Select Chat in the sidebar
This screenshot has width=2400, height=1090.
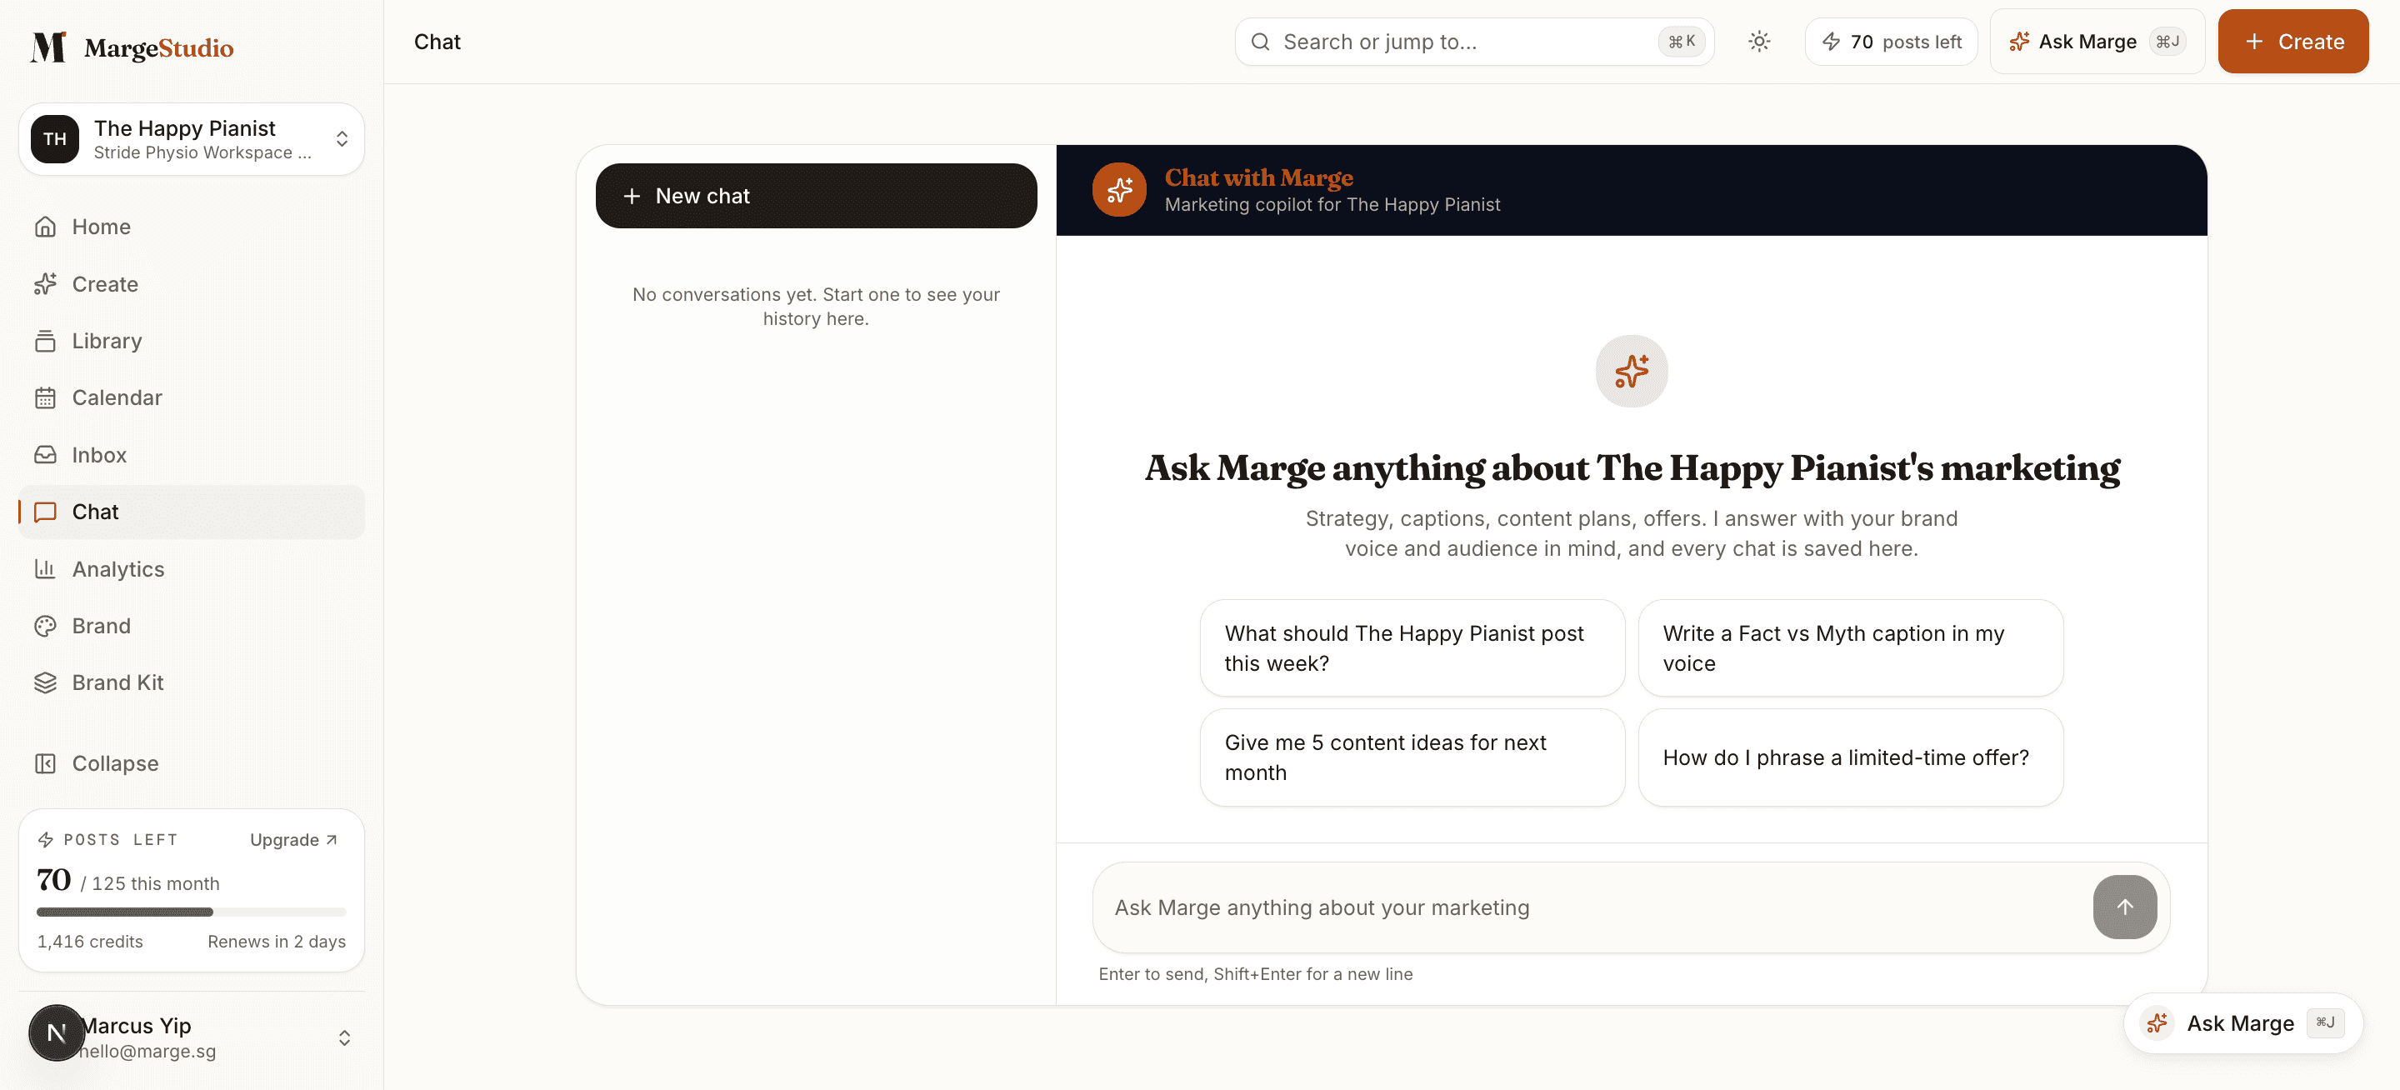pyautogui.click(x=191, y=512)
